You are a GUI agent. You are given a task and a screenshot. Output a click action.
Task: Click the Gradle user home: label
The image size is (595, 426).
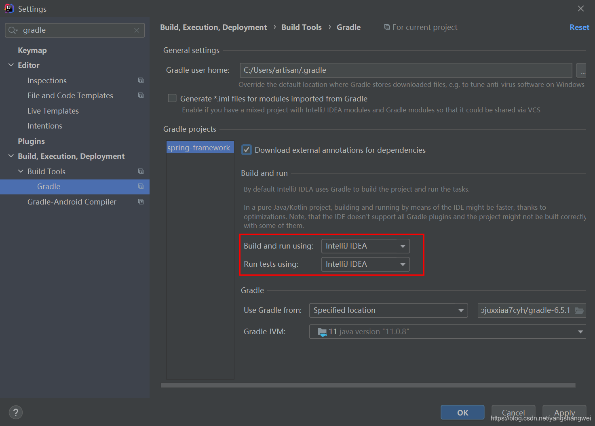[198, 70]
